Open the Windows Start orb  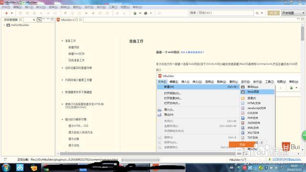tap(6, 168)
